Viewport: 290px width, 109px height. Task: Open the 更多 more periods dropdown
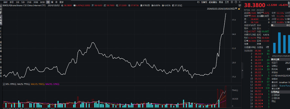(61, 2)
